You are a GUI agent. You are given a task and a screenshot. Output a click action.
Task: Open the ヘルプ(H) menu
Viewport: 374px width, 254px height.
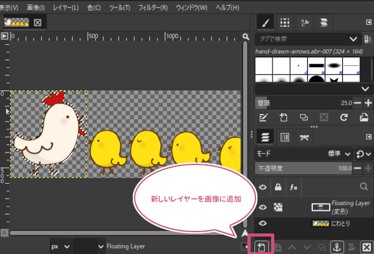228,7
